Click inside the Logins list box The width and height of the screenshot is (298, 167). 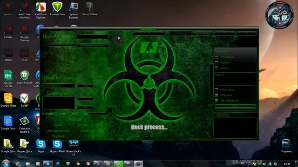[59, 103]
